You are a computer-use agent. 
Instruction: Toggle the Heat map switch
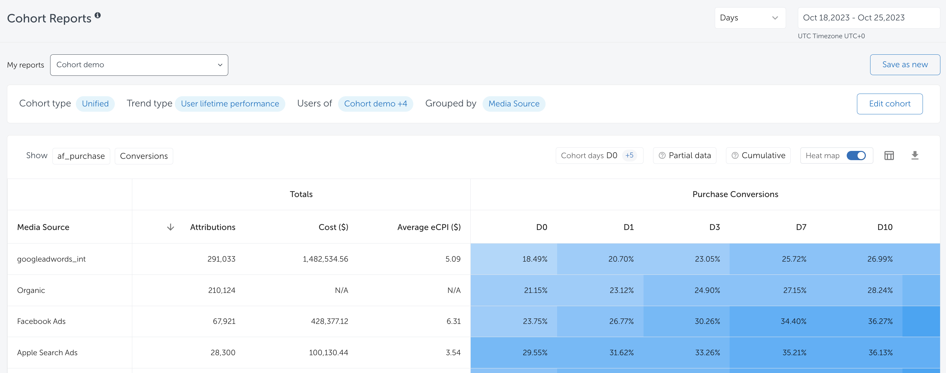pos(856,156)
